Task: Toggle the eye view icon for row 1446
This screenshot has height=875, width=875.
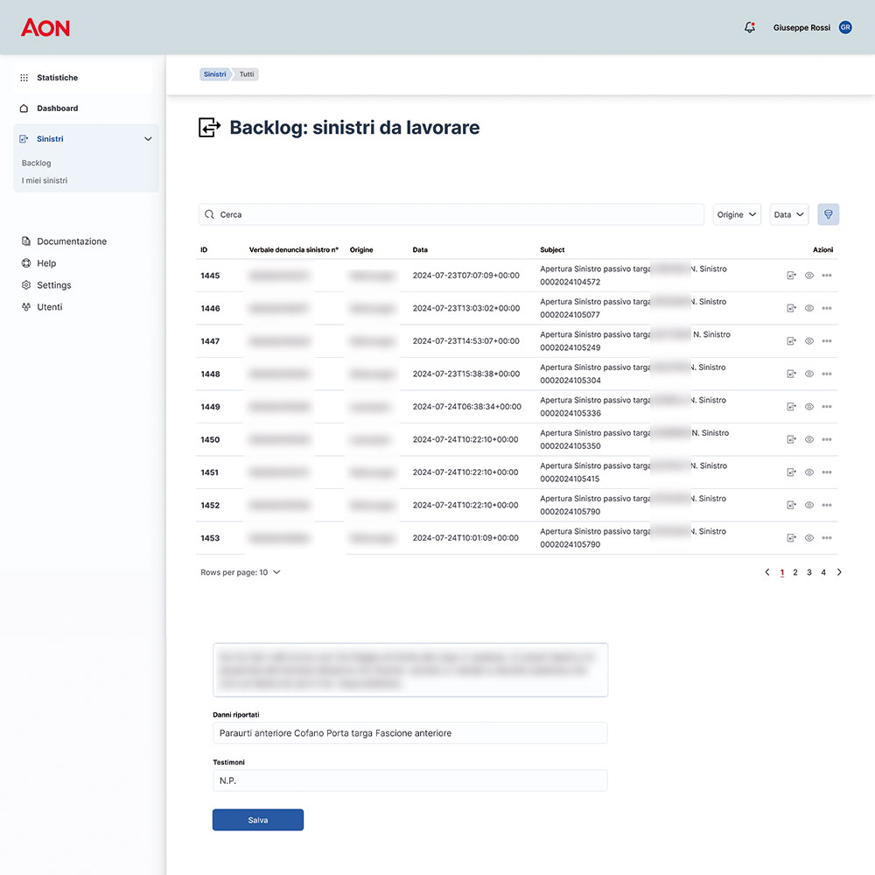Action: coord(809,308)
